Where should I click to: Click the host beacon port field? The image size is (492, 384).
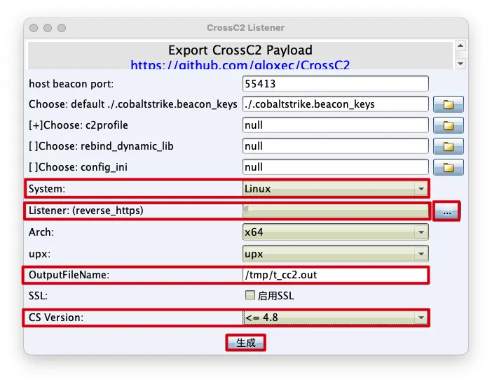click(x=334, y=84)
